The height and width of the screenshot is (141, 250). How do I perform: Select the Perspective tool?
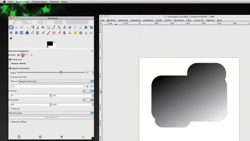click(16, 33)
